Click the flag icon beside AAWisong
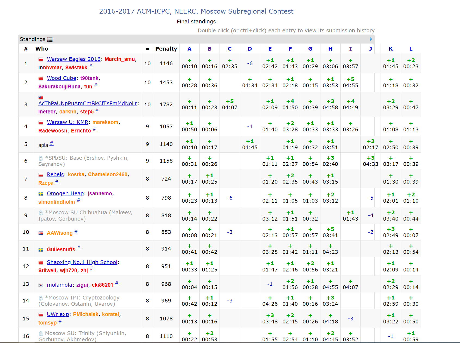The image size is (460, 343). click(41, 233)
